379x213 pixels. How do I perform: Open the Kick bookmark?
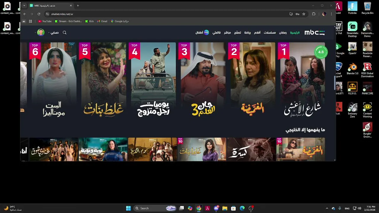89,21
